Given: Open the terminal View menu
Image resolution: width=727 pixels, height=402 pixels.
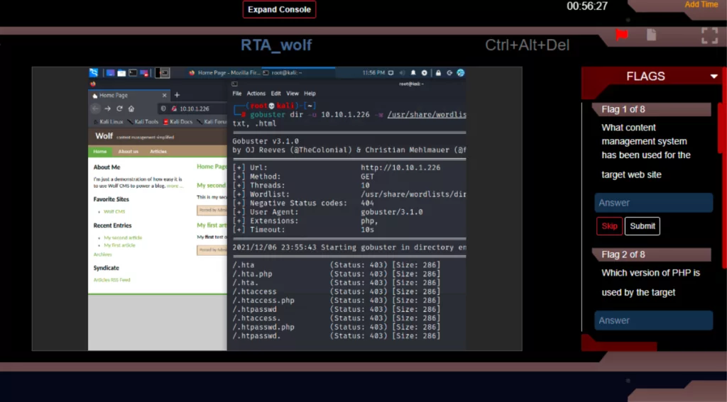Looking at the screenshot, I should (293, 94).
